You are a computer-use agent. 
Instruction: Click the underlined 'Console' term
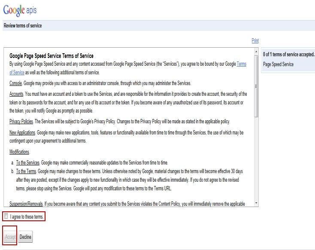pos(16,83)
